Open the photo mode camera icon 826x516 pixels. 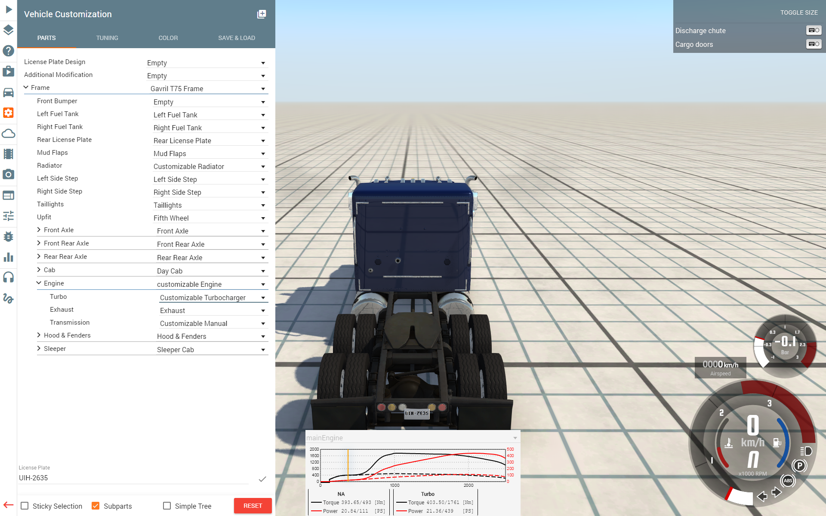click(x=9, y=175)
